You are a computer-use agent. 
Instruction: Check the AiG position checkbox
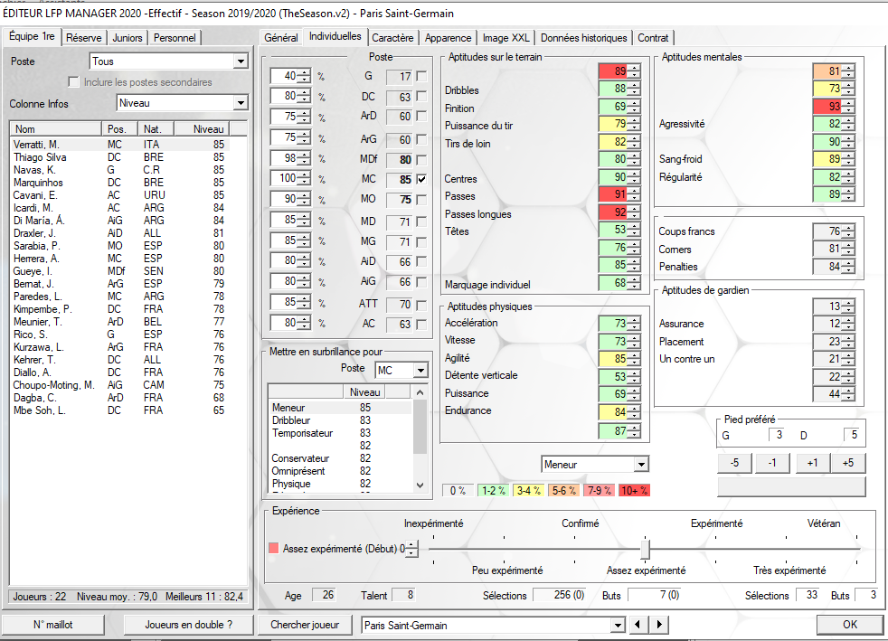[421, 281]
